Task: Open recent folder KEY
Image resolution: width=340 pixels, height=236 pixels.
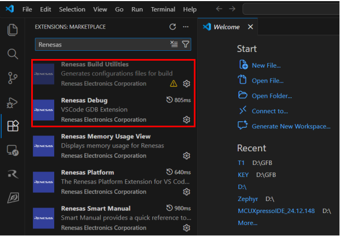Action: click(243, 175)
